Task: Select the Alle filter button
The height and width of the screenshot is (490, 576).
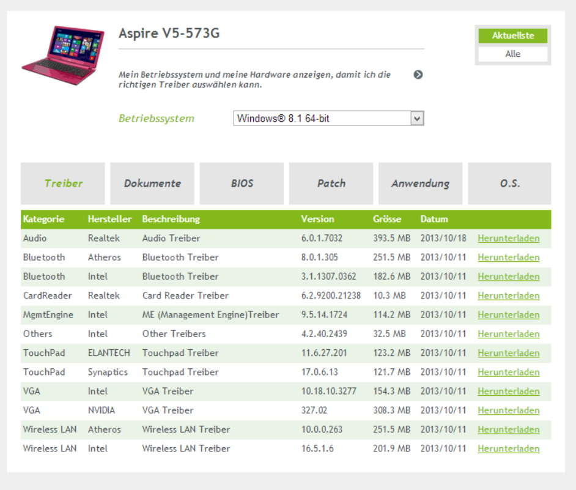Action: pyautogui.click(x=512, y=54)
